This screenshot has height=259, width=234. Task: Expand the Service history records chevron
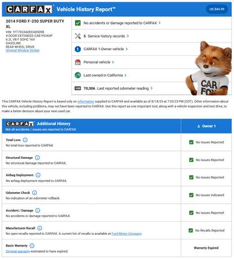point(128,36)
